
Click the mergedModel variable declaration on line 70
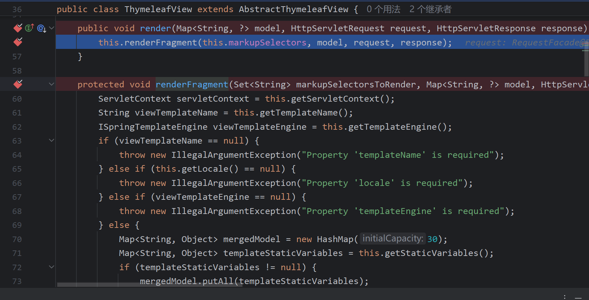[252, 239]
